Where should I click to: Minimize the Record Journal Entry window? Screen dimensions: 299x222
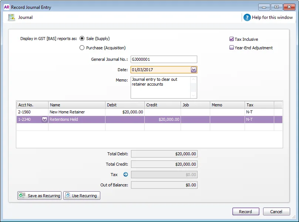[x=264, y=7]
